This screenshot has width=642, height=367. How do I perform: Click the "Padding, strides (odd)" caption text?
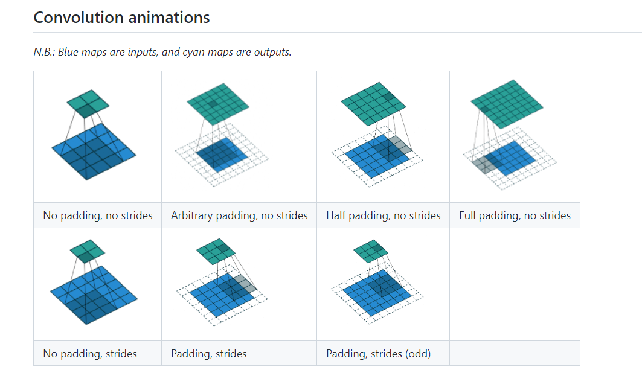[379, 354]
